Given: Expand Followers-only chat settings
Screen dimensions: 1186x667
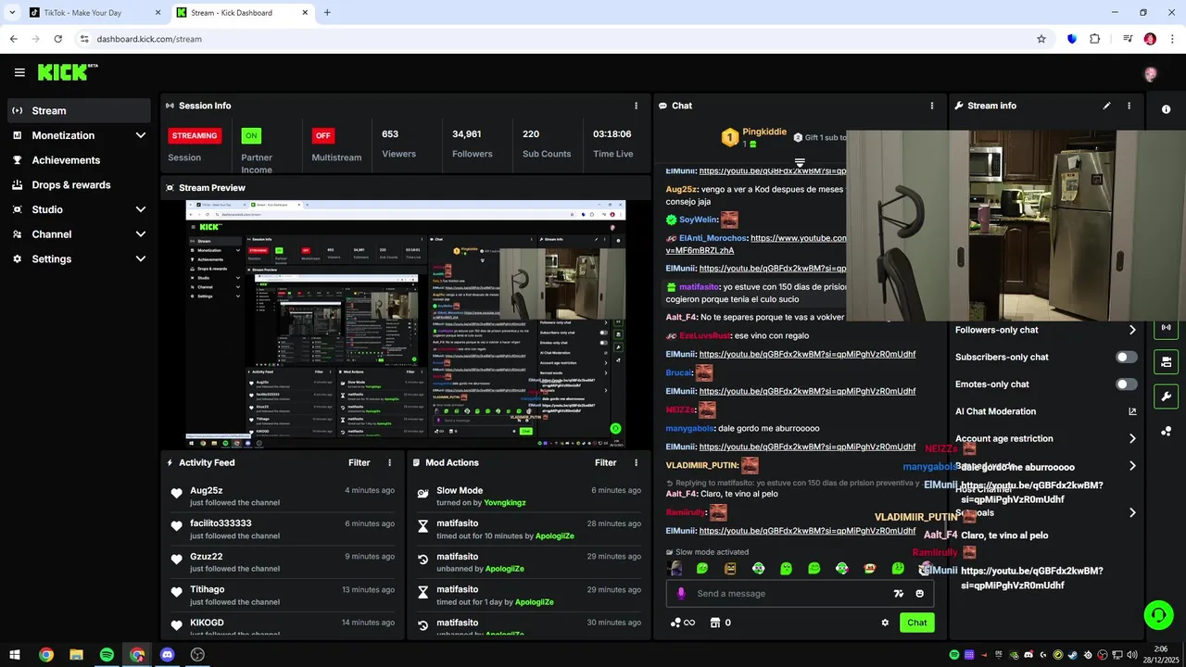Looking at the screenshot, I should (1132, 330).
